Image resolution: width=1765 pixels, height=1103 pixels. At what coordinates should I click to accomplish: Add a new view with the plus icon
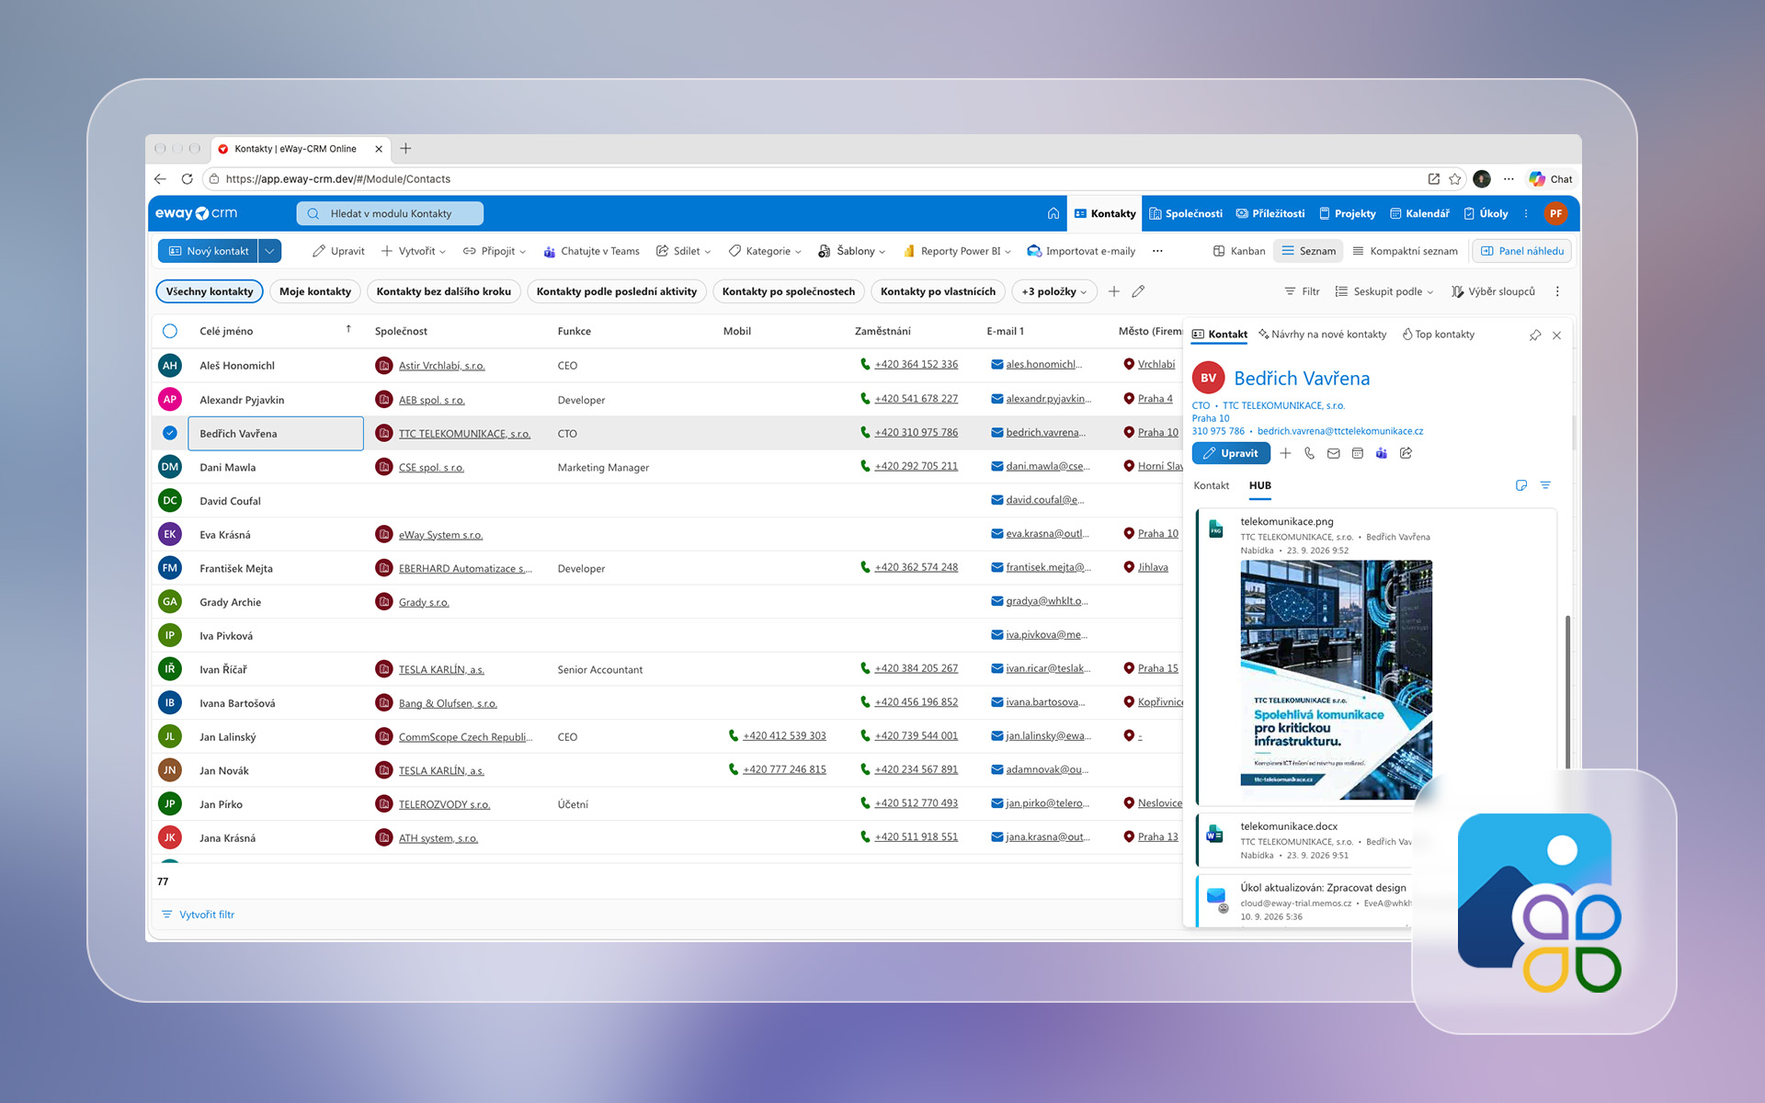[x=1113, y=291]
